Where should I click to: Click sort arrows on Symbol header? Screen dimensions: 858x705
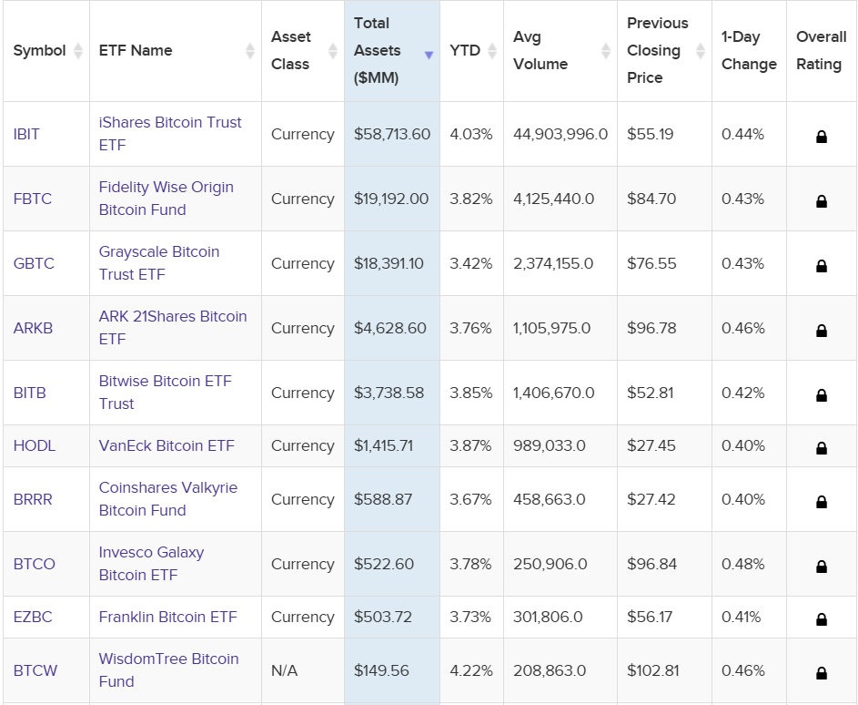pyautogui.click(x=76, y=50)
